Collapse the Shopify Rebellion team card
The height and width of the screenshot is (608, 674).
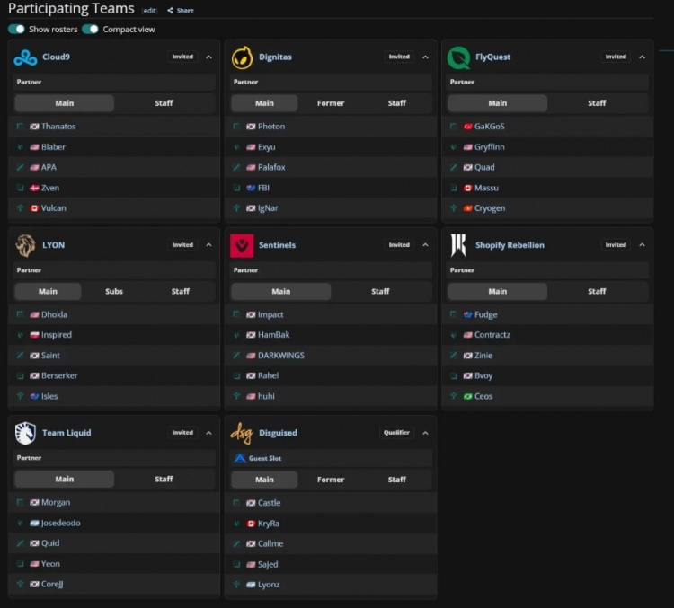[643, 245]
